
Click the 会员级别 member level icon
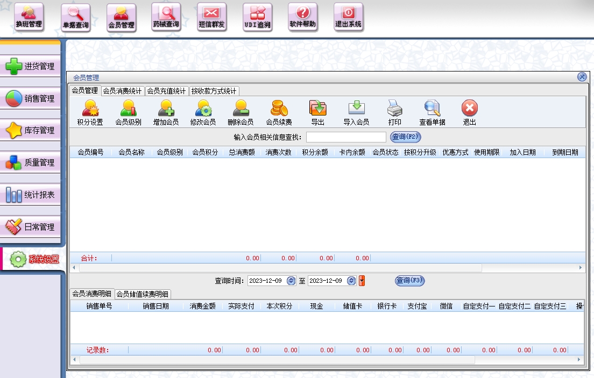(x=128, y=109)
